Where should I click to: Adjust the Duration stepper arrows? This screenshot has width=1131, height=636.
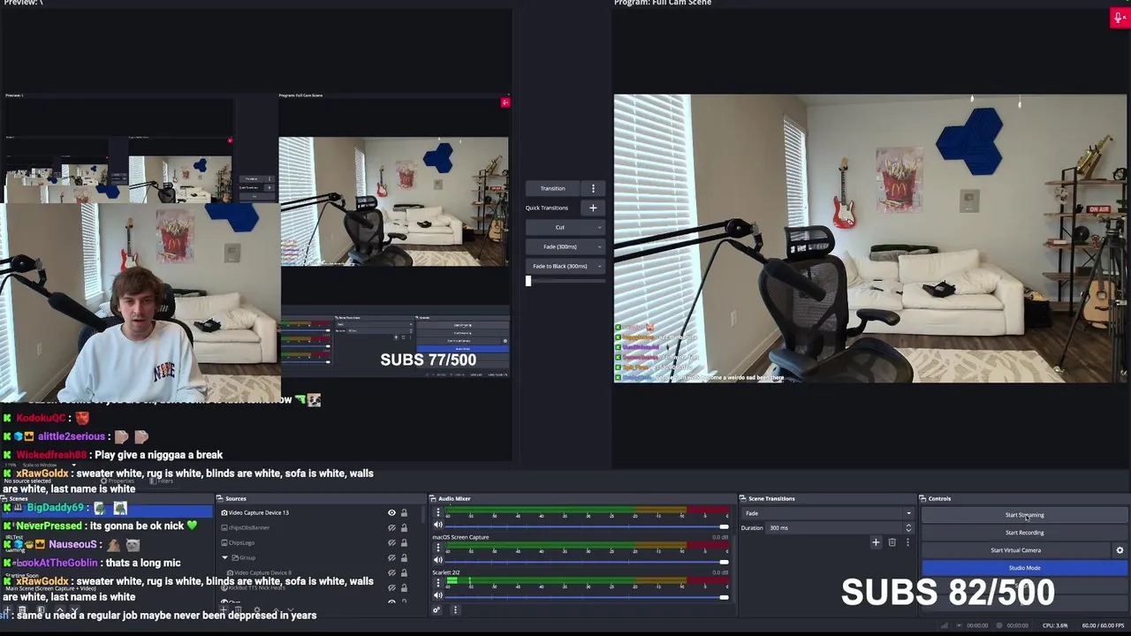[907, 527]
